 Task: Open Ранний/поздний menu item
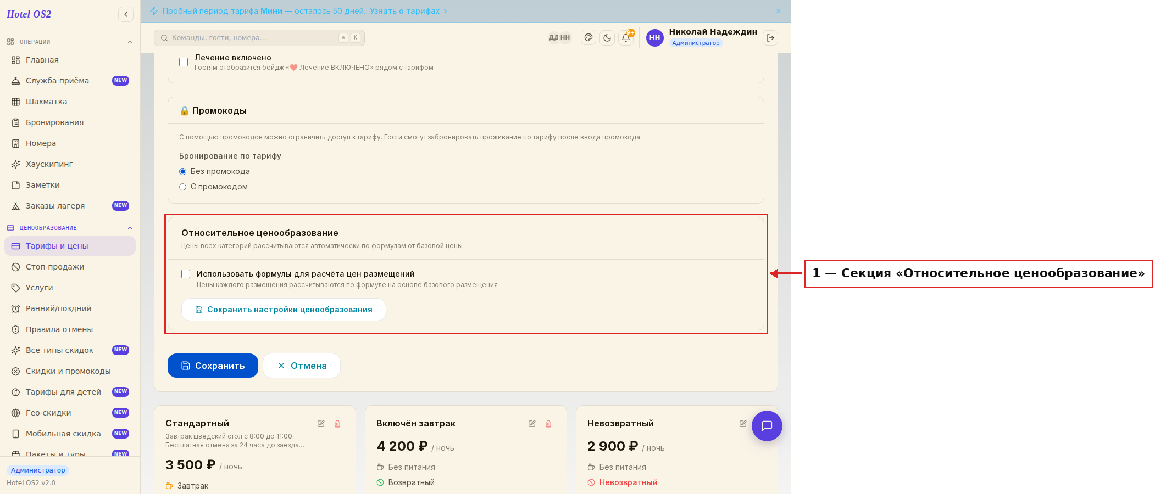70,308
